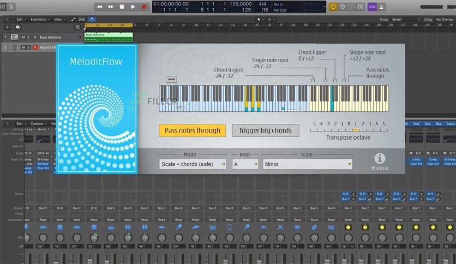Open the Root note dropdown showing A
The image size is (456, 264).
(x=245, y=164)
